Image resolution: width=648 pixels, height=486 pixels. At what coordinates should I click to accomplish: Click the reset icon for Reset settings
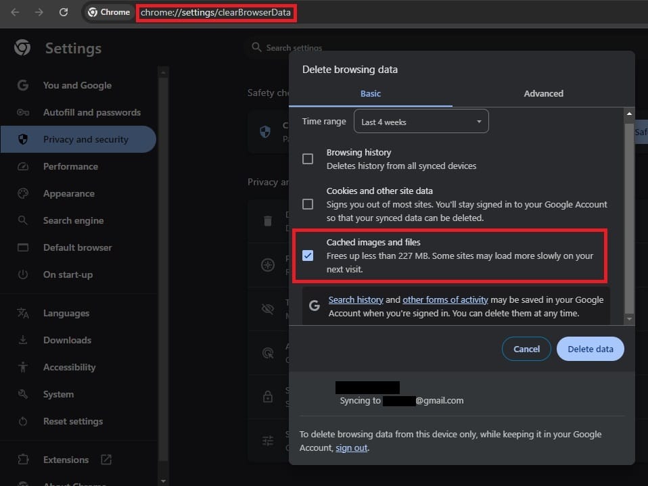click(23, 421)
